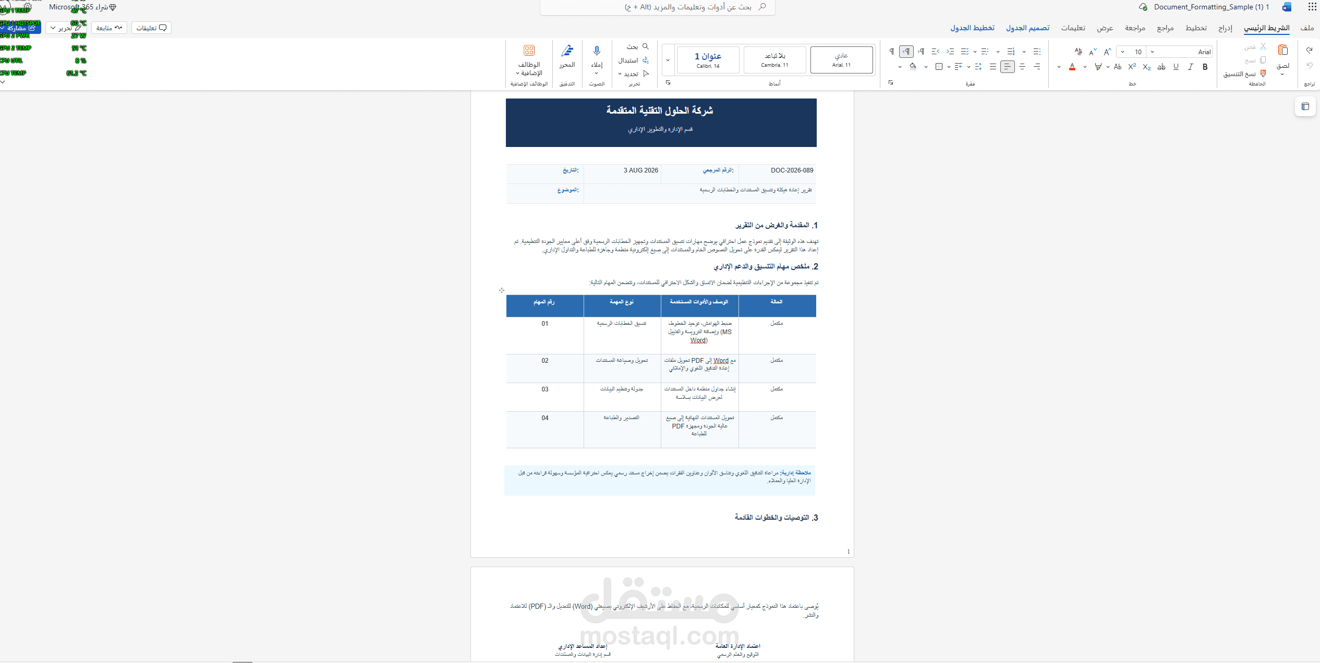Click the Share (مشاركة) button
This screenshot has height=663, width=1320.
(x=21, y=28)
